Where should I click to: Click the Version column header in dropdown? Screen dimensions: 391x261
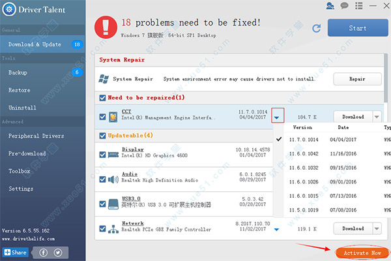(302, 127)
